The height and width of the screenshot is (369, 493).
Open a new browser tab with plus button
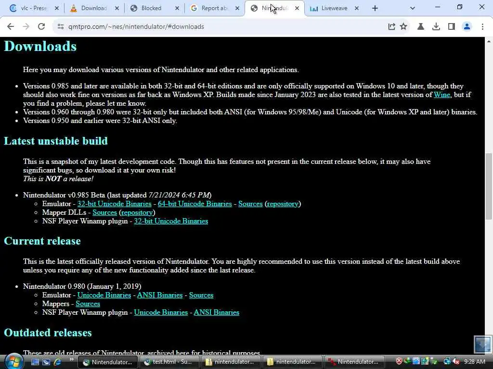375,8
